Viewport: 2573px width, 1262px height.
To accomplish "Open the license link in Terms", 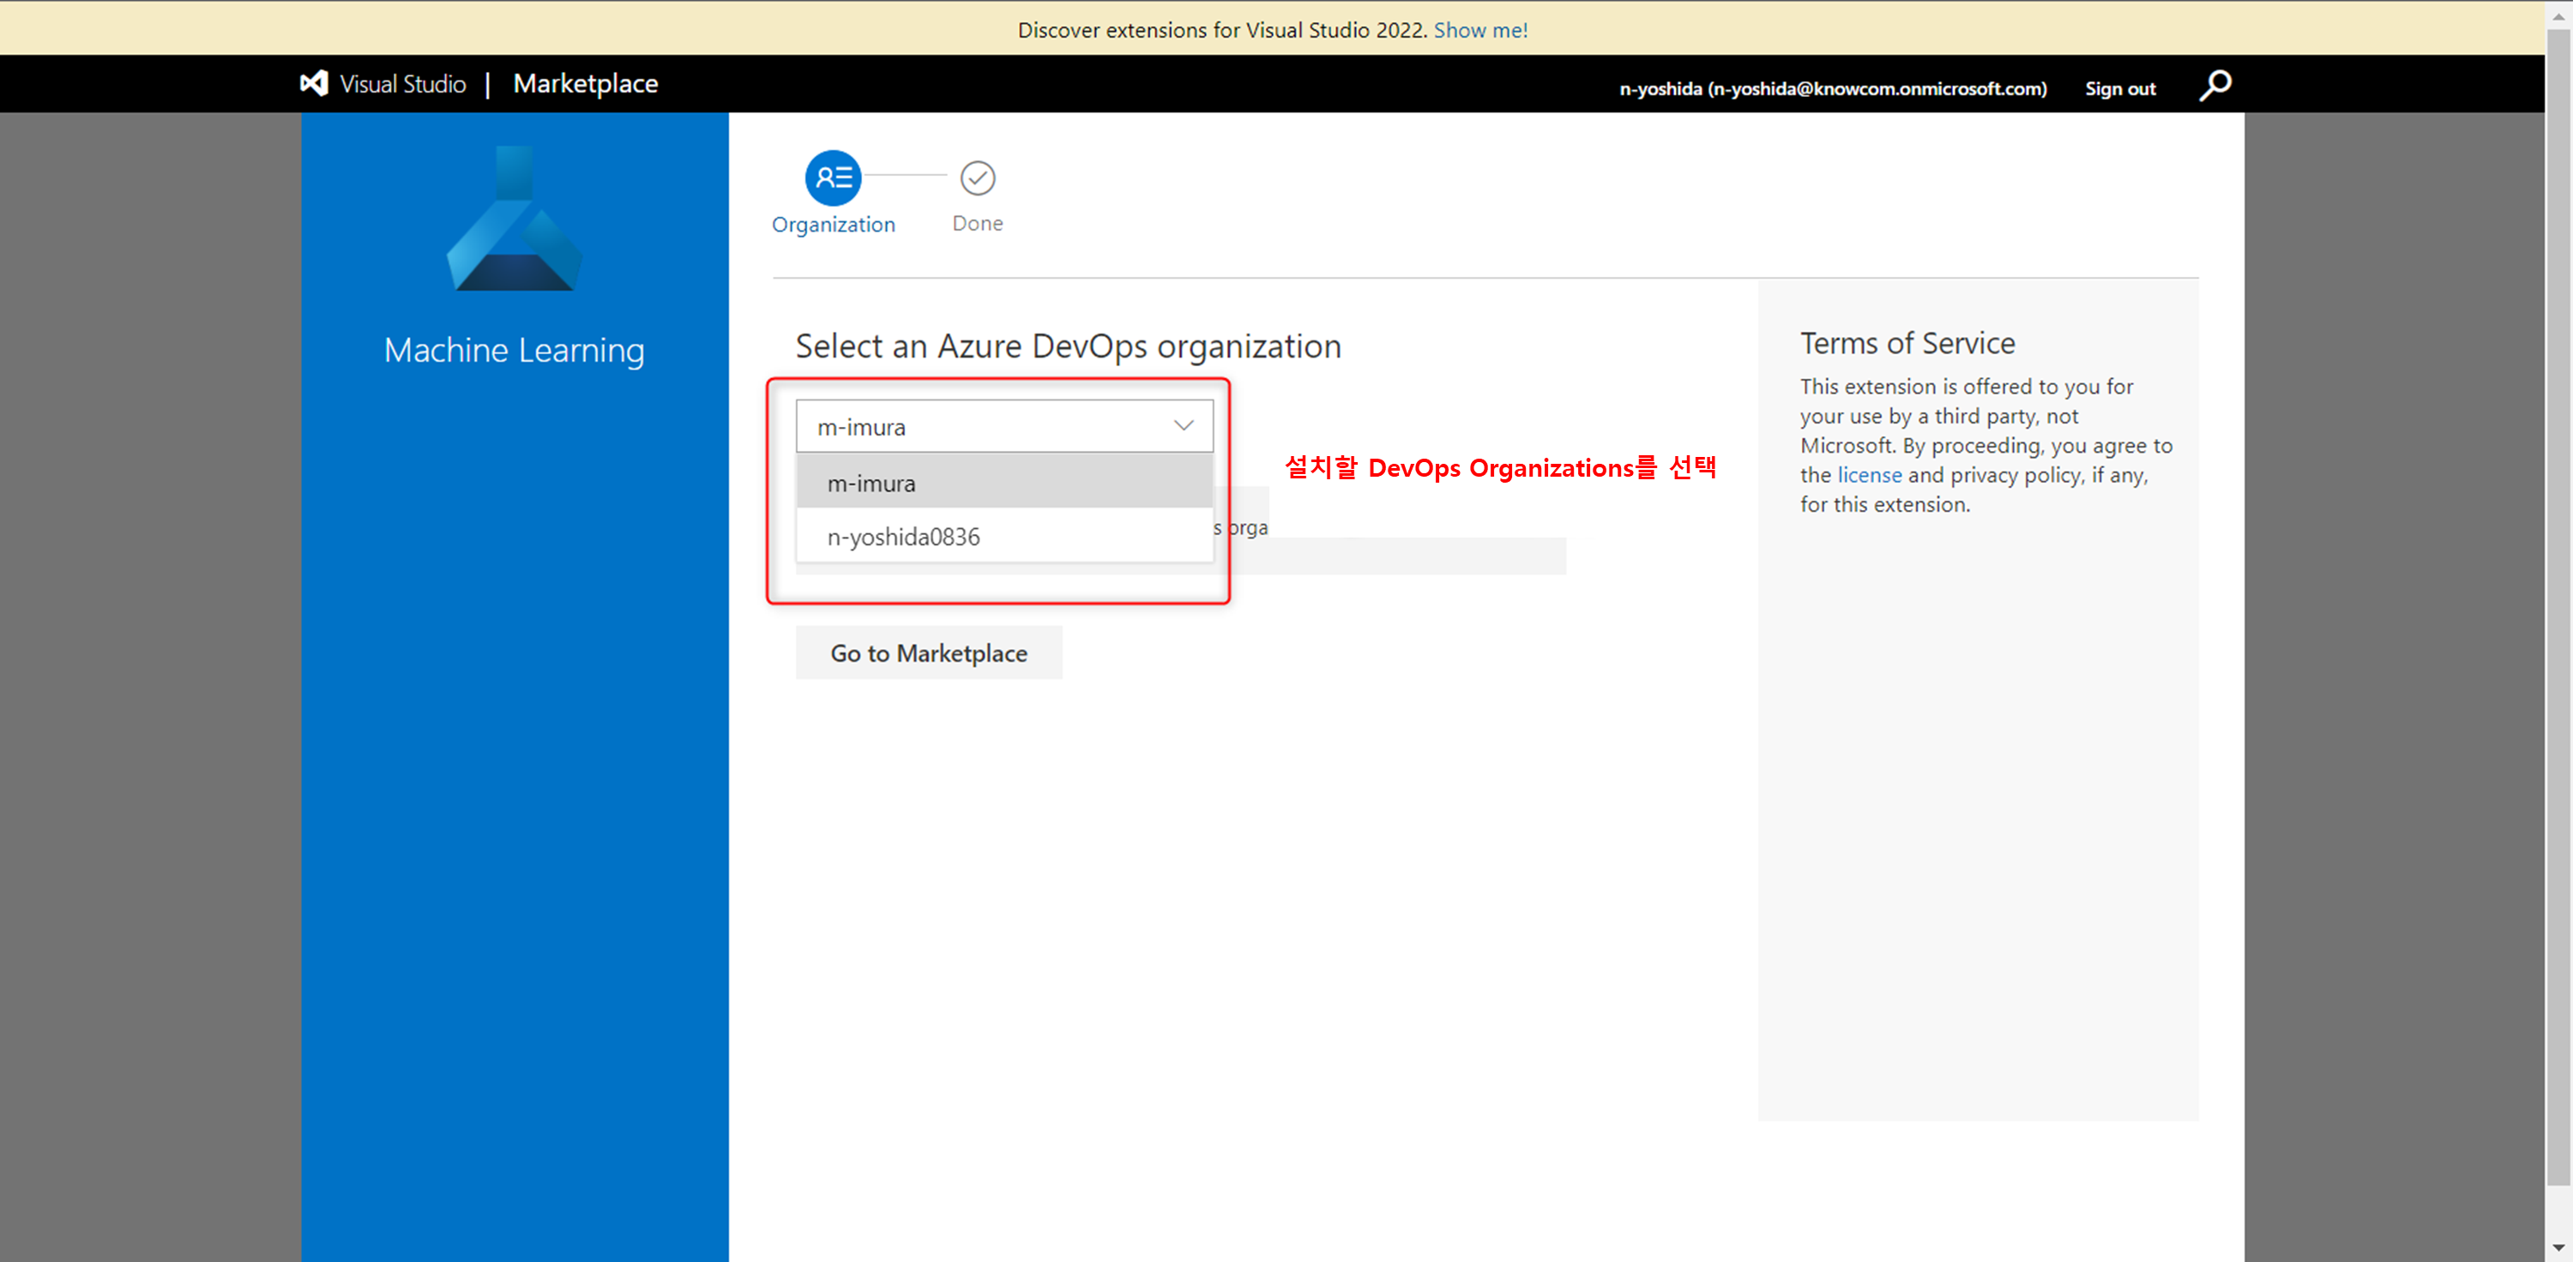I will (1869, 475).
